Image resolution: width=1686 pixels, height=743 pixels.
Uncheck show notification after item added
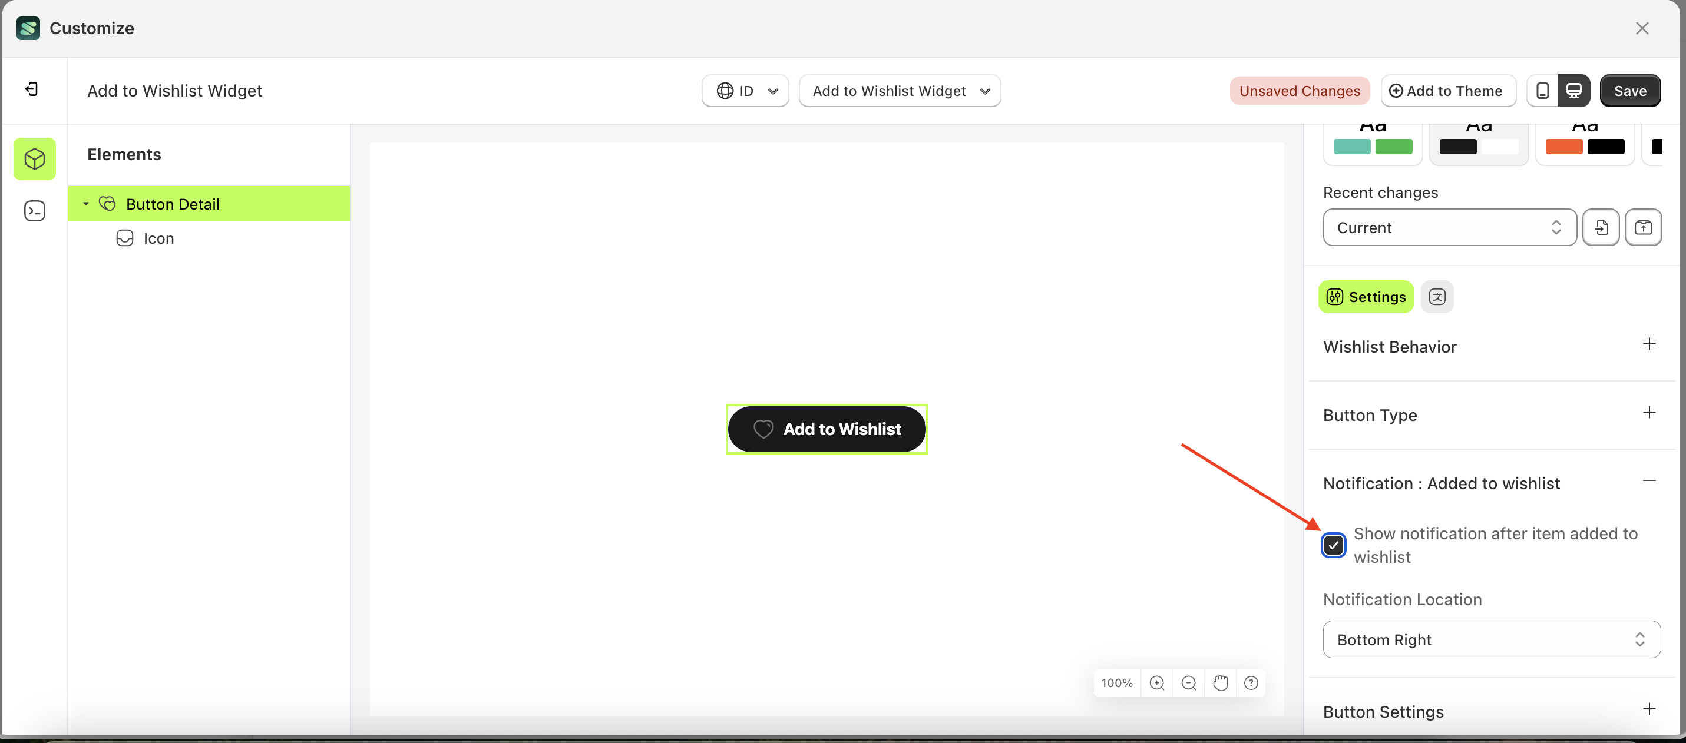coord(1333,545)
